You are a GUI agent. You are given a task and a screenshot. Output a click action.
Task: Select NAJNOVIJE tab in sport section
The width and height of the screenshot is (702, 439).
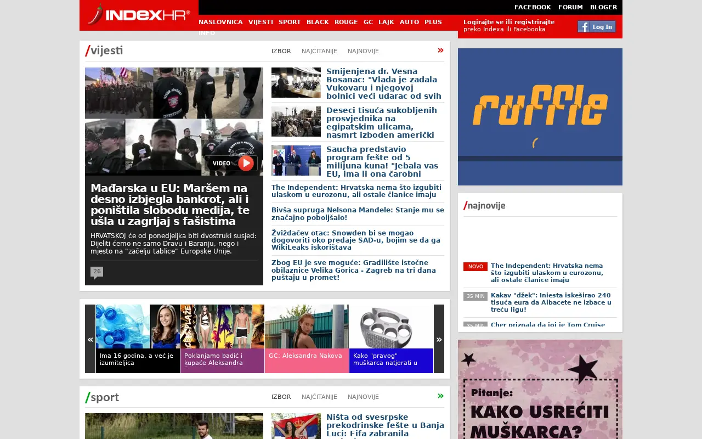[363, 397]
